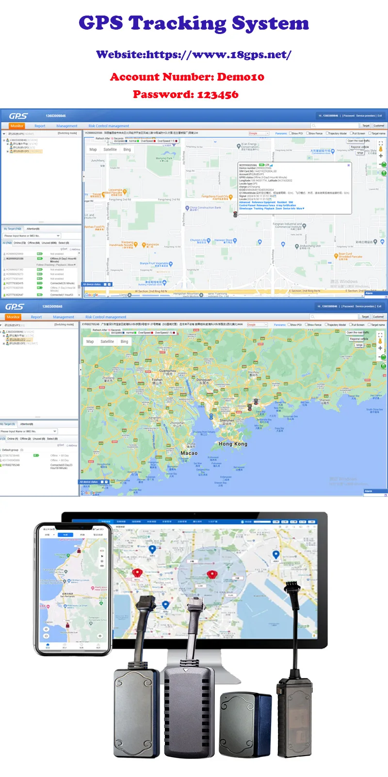Click Open the road traffic in Xi'an window
This screenshot has height=777, width=388.
point(358,141)
